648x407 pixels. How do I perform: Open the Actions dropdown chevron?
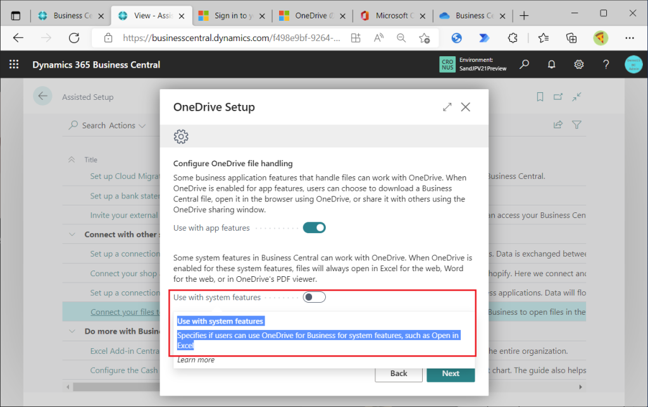tap(142, 126)
